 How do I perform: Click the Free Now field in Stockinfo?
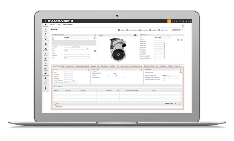[160, 41]
